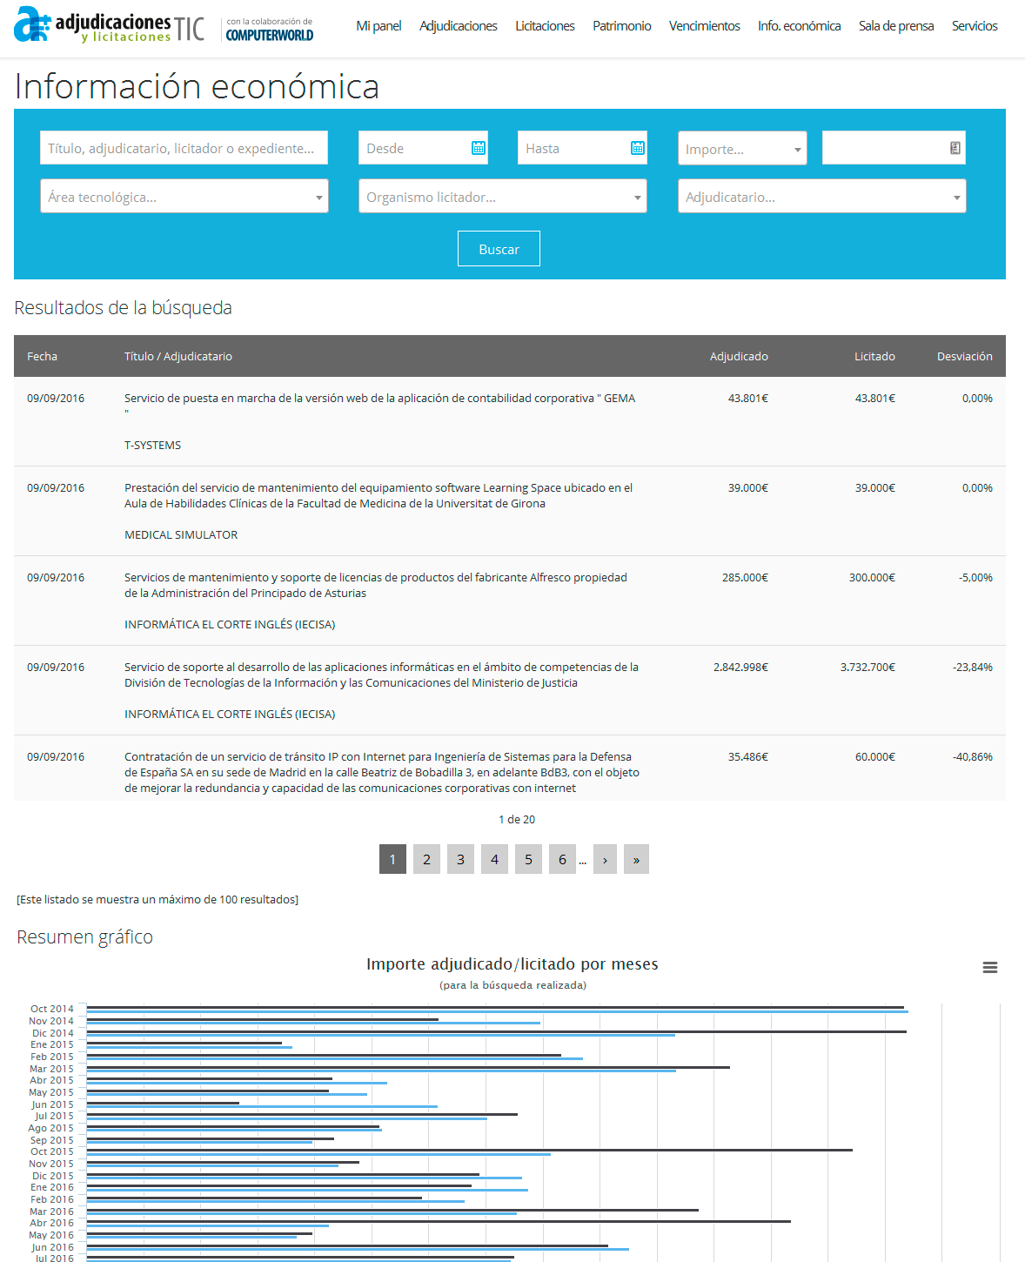
Task: Open the Hasta date calendar icon
Action: click(x=638, y=148)
